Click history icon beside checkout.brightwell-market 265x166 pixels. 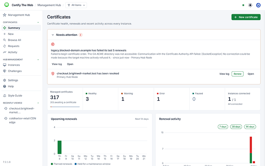click(6, 109)
